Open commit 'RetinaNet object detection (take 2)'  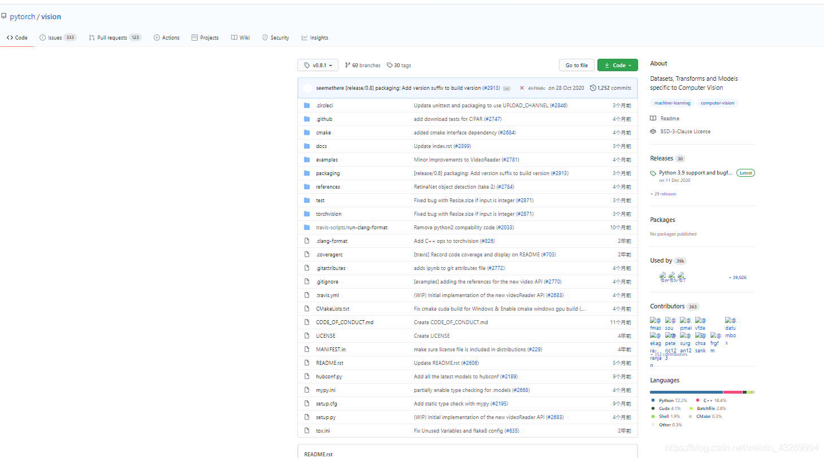coord(463,187)
